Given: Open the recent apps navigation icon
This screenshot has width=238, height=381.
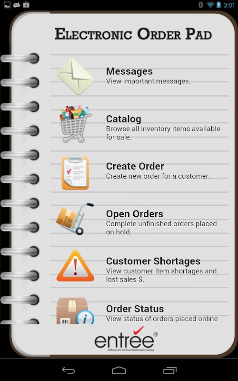Looking at the screenshot, I should (x=170, y=370).
